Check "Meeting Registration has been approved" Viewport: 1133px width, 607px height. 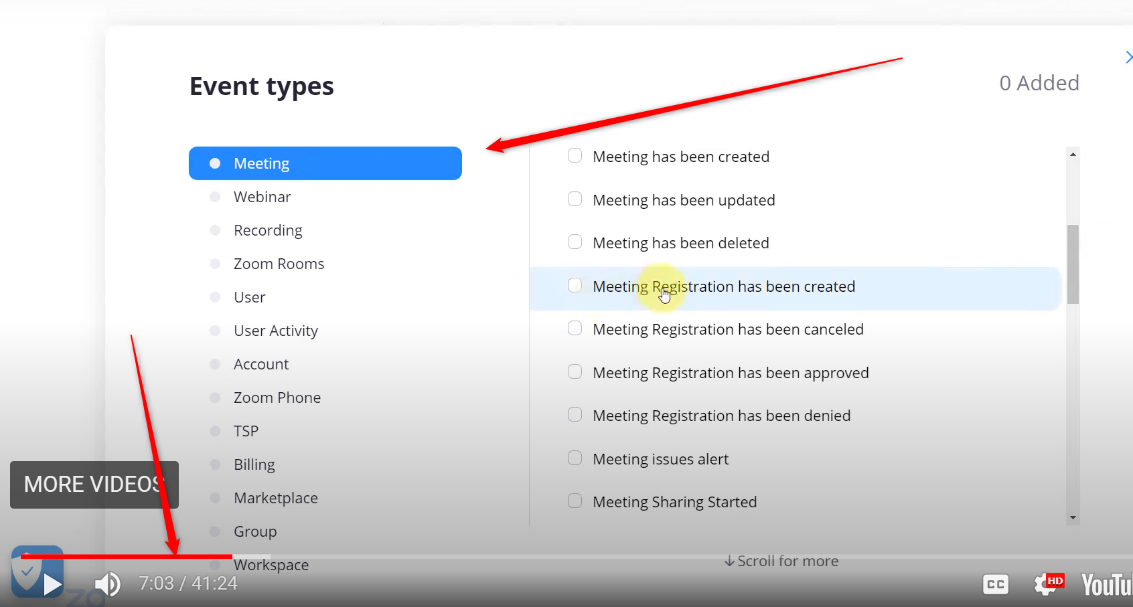click(575, 372)
